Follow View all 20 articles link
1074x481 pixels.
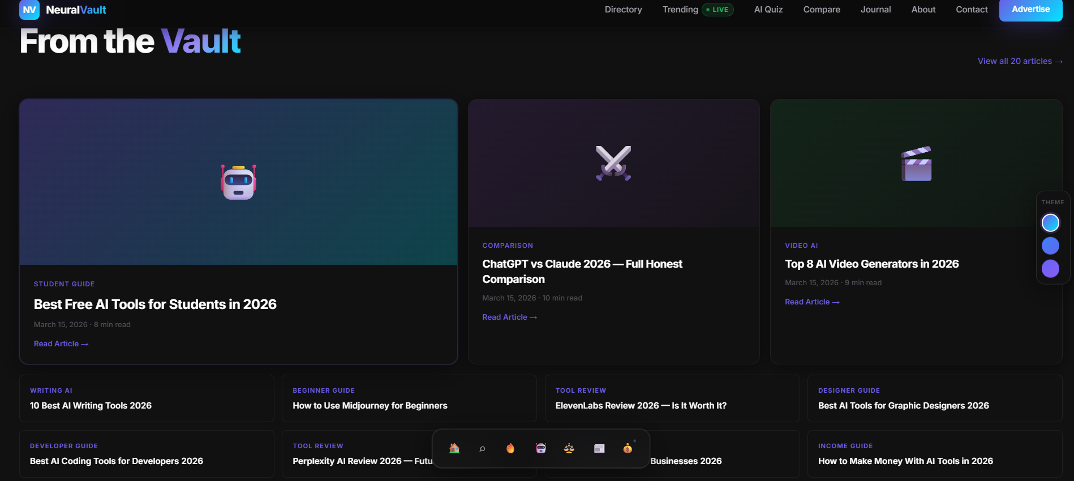[x=1020, y=61]
